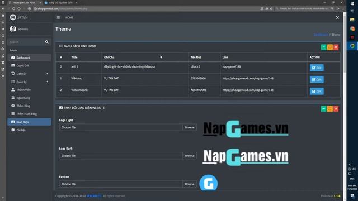The image size is (358, 201).
Task: Maximize the Thay Đổi Giao Diện Website card (orange button)
Action: (x=330, y=109)
